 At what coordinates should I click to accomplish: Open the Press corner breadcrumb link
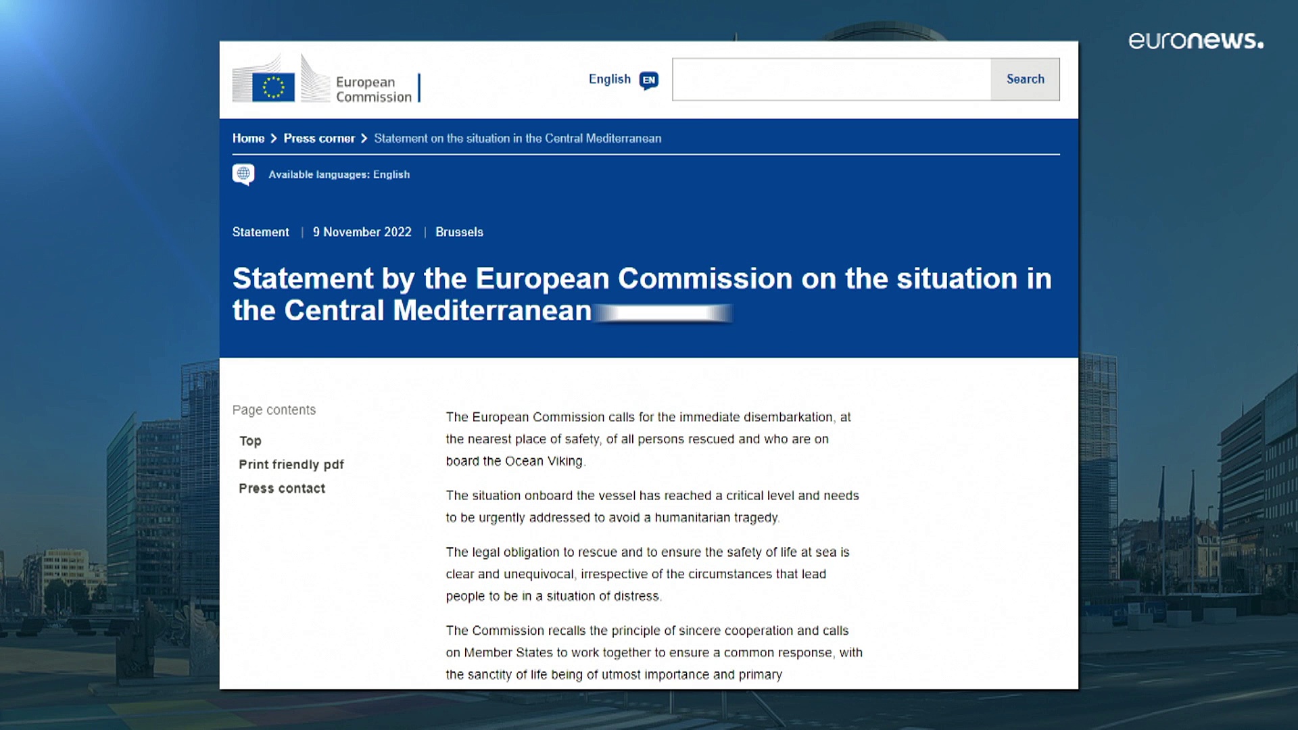point(319,139)
